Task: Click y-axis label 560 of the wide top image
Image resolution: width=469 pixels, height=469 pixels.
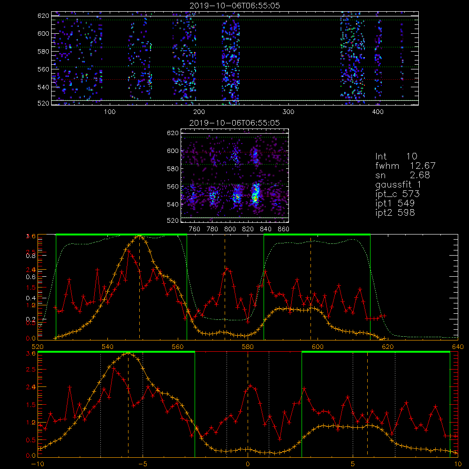Action: coord(43,69)
